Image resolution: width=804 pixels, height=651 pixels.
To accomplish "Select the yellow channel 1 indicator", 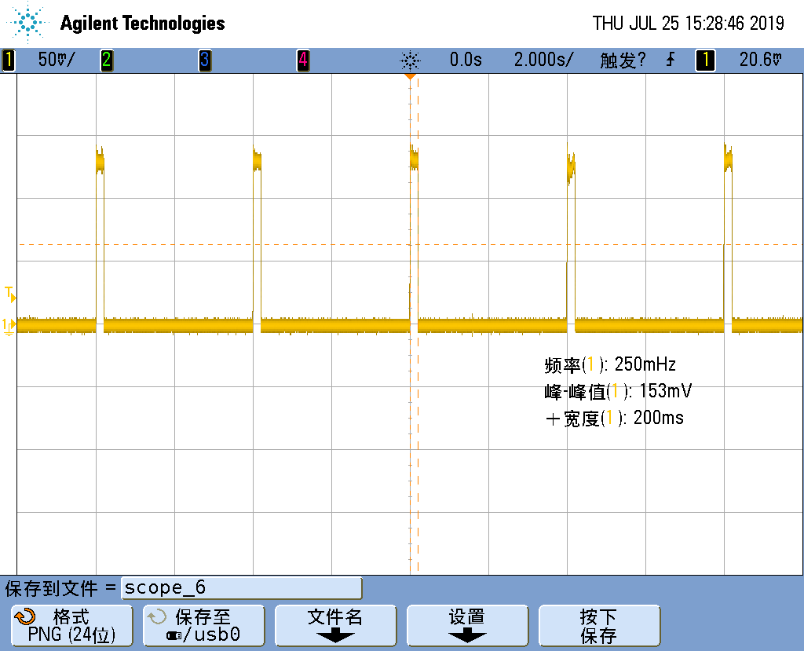I will click(9, 60).
